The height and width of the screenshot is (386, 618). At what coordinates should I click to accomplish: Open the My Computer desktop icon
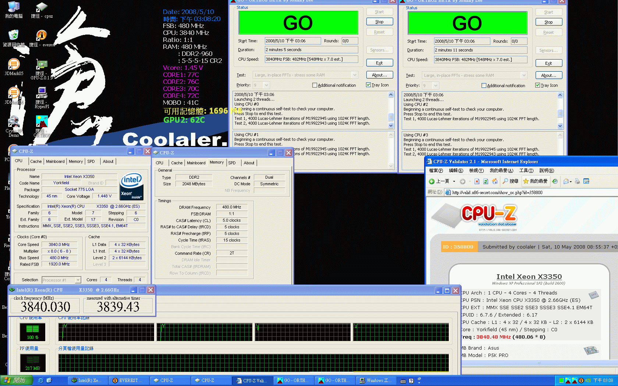[14, 10]
